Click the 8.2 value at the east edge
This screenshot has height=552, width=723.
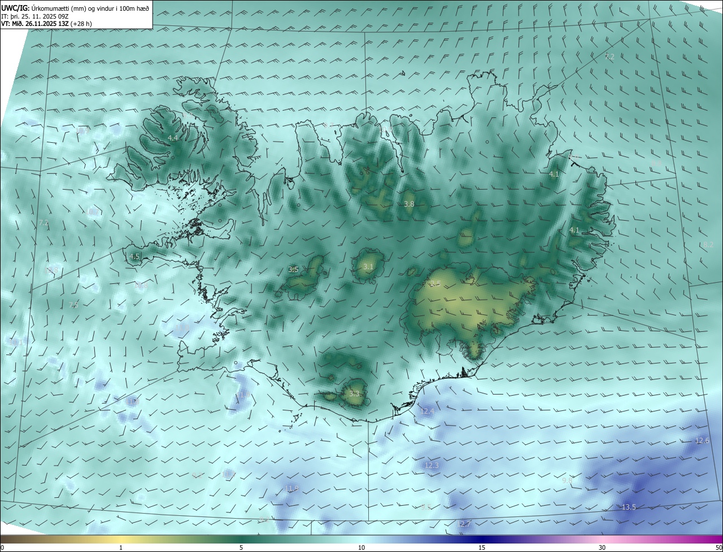709,245
